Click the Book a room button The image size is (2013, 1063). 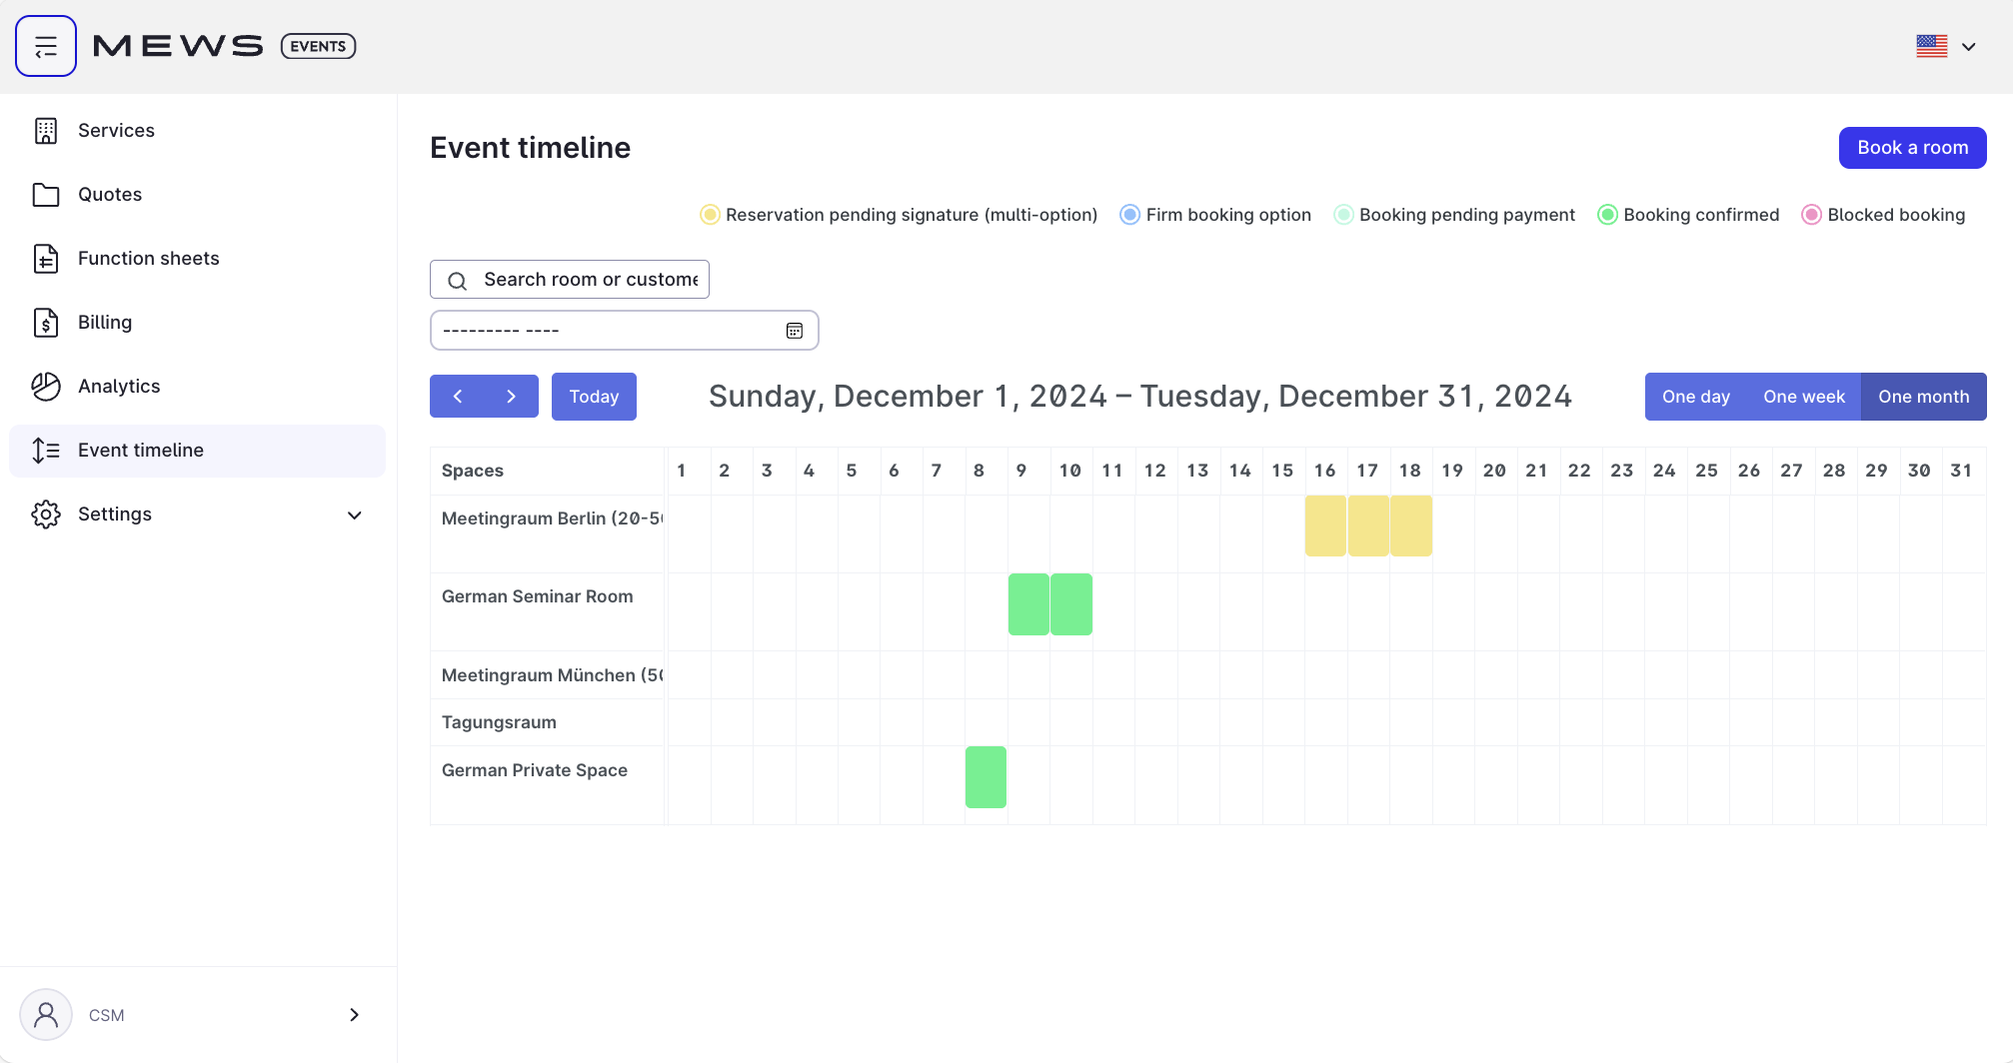tap(1912, 147)
